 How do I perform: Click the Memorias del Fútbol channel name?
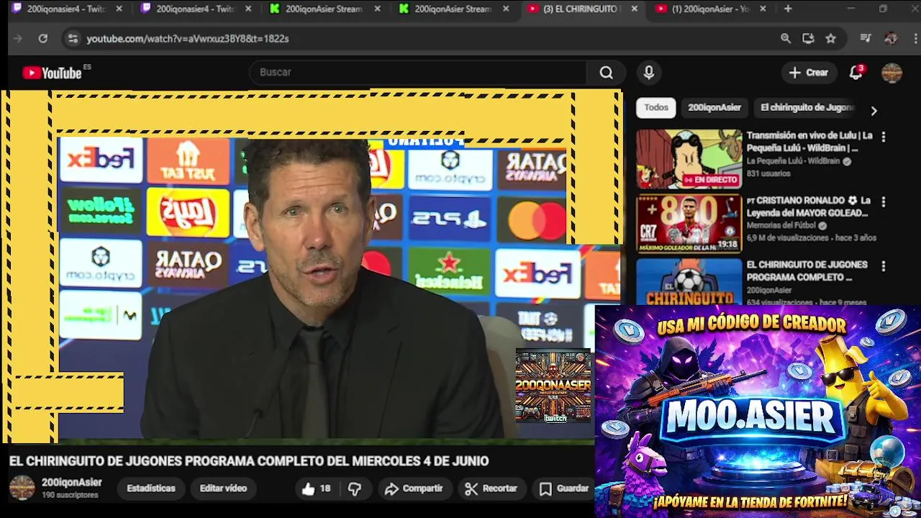(781, 226)
